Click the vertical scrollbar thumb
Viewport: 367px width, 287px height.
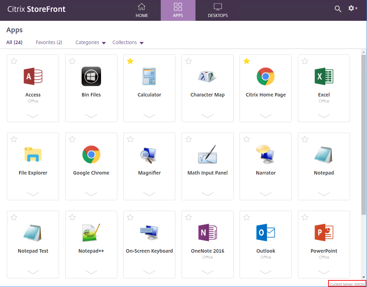tap(364, 135)
